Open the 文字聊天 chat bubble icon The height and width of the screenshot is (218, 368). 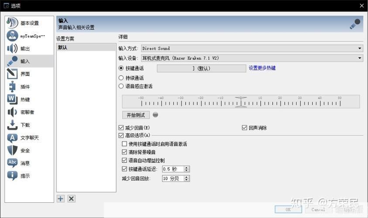click(12, 138)
